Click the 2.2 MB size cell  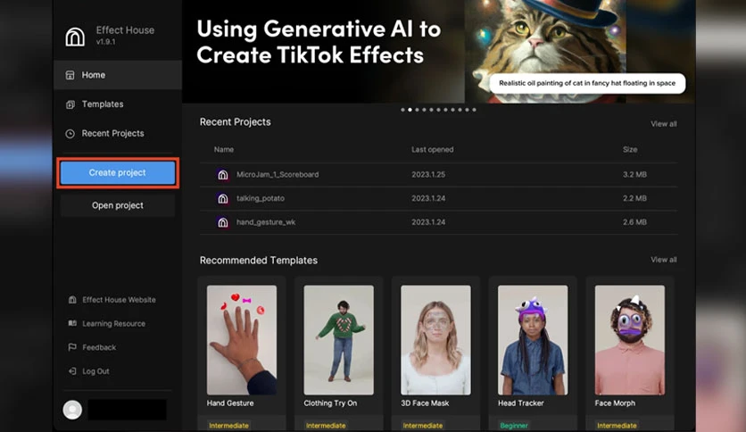(634, 198)
